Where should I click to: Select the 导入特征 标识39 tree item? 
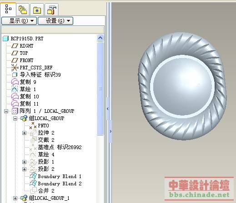point(40,75)
